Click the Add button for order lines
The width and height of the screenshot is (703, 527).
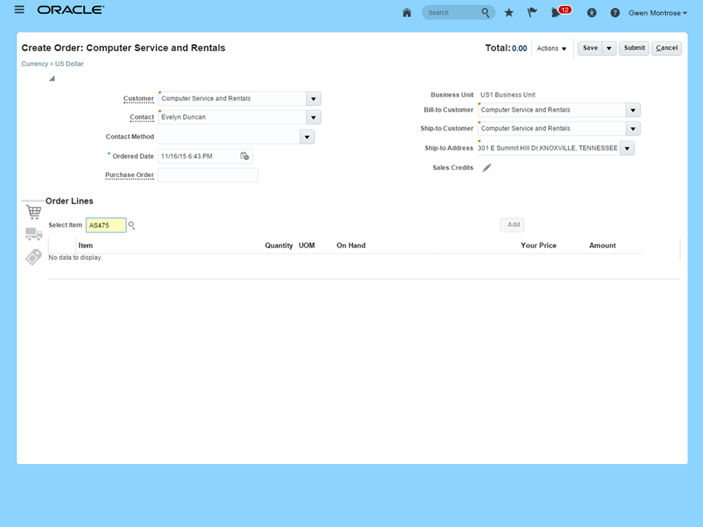[513, 225]
